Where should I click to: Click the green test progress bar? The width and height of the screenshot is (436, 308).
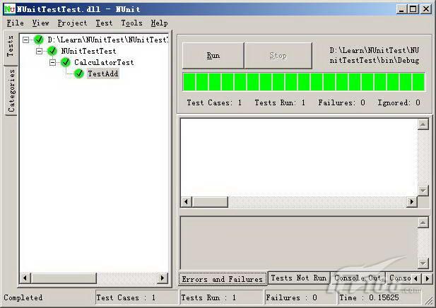[304, 82]
